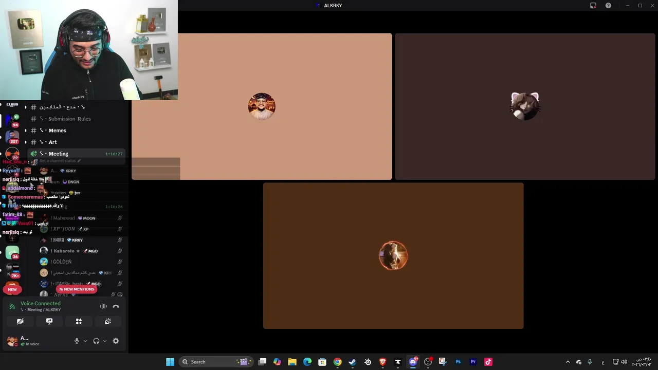Select voice member '! H4IRQ' KRKY
Image resolution: width=658 pixels, height=370 pixels.
[x=81, y=240]
